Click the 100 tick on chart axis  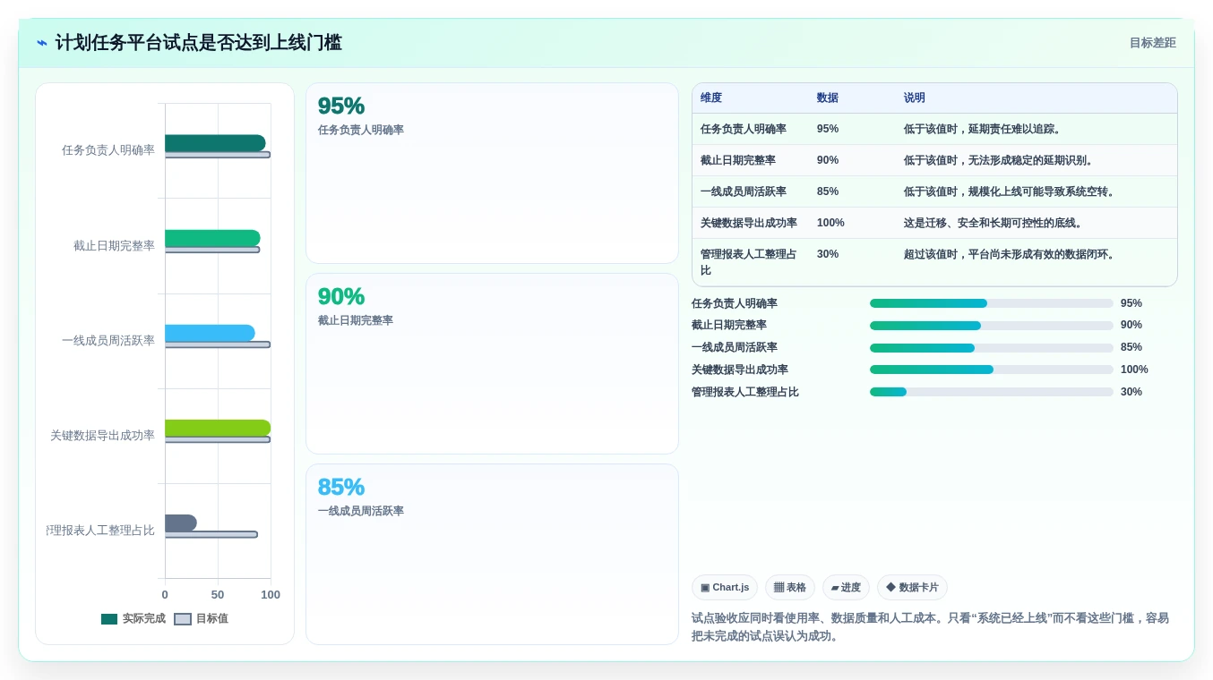point(271,595)
